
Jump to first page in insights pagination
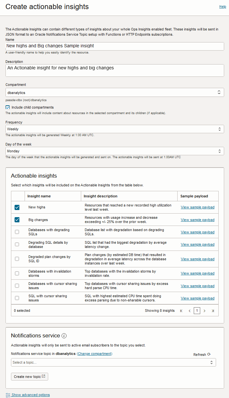point(181,310)
